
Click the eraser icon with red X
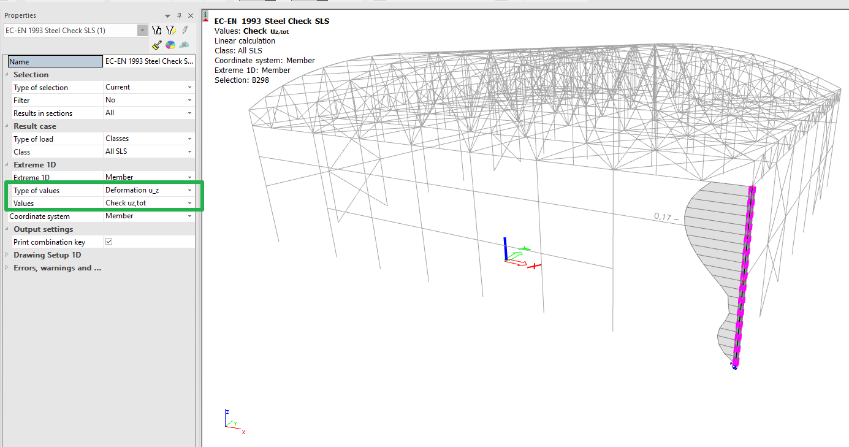184,45
